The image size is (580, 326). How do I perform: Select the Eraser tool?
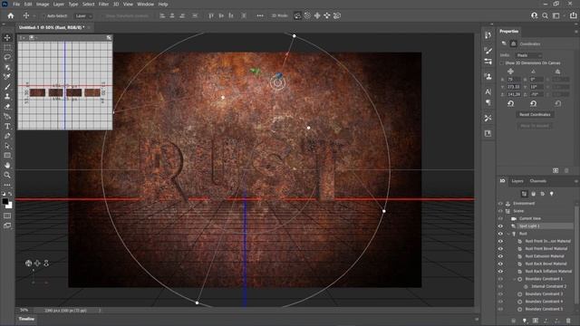point(7,107)
